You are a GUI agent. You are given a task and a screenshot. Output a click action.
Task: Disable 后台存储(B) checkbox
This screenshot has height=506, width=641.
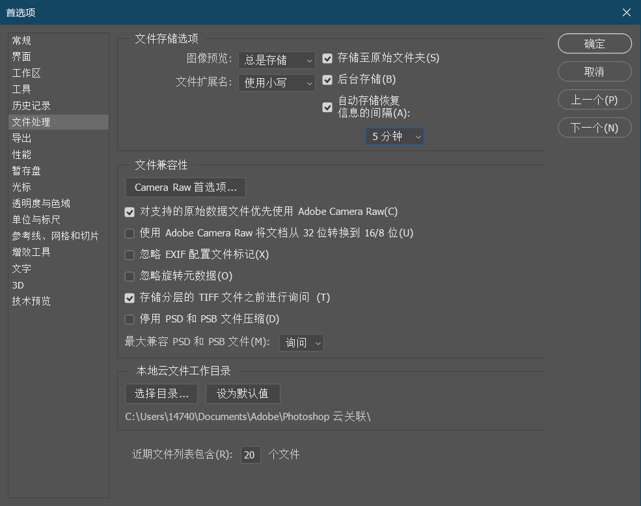point(327,79)
